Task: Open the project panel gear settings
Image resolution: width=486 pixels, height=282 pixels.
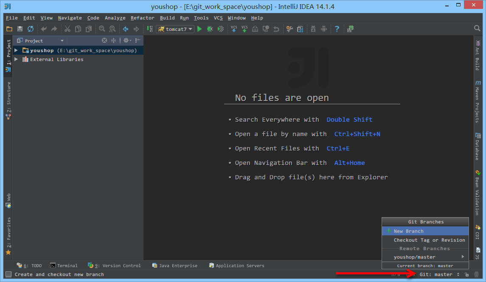Action: point(126,41)
